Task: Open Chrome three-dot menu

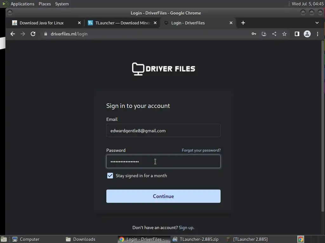Action: (x=317, y=34)
